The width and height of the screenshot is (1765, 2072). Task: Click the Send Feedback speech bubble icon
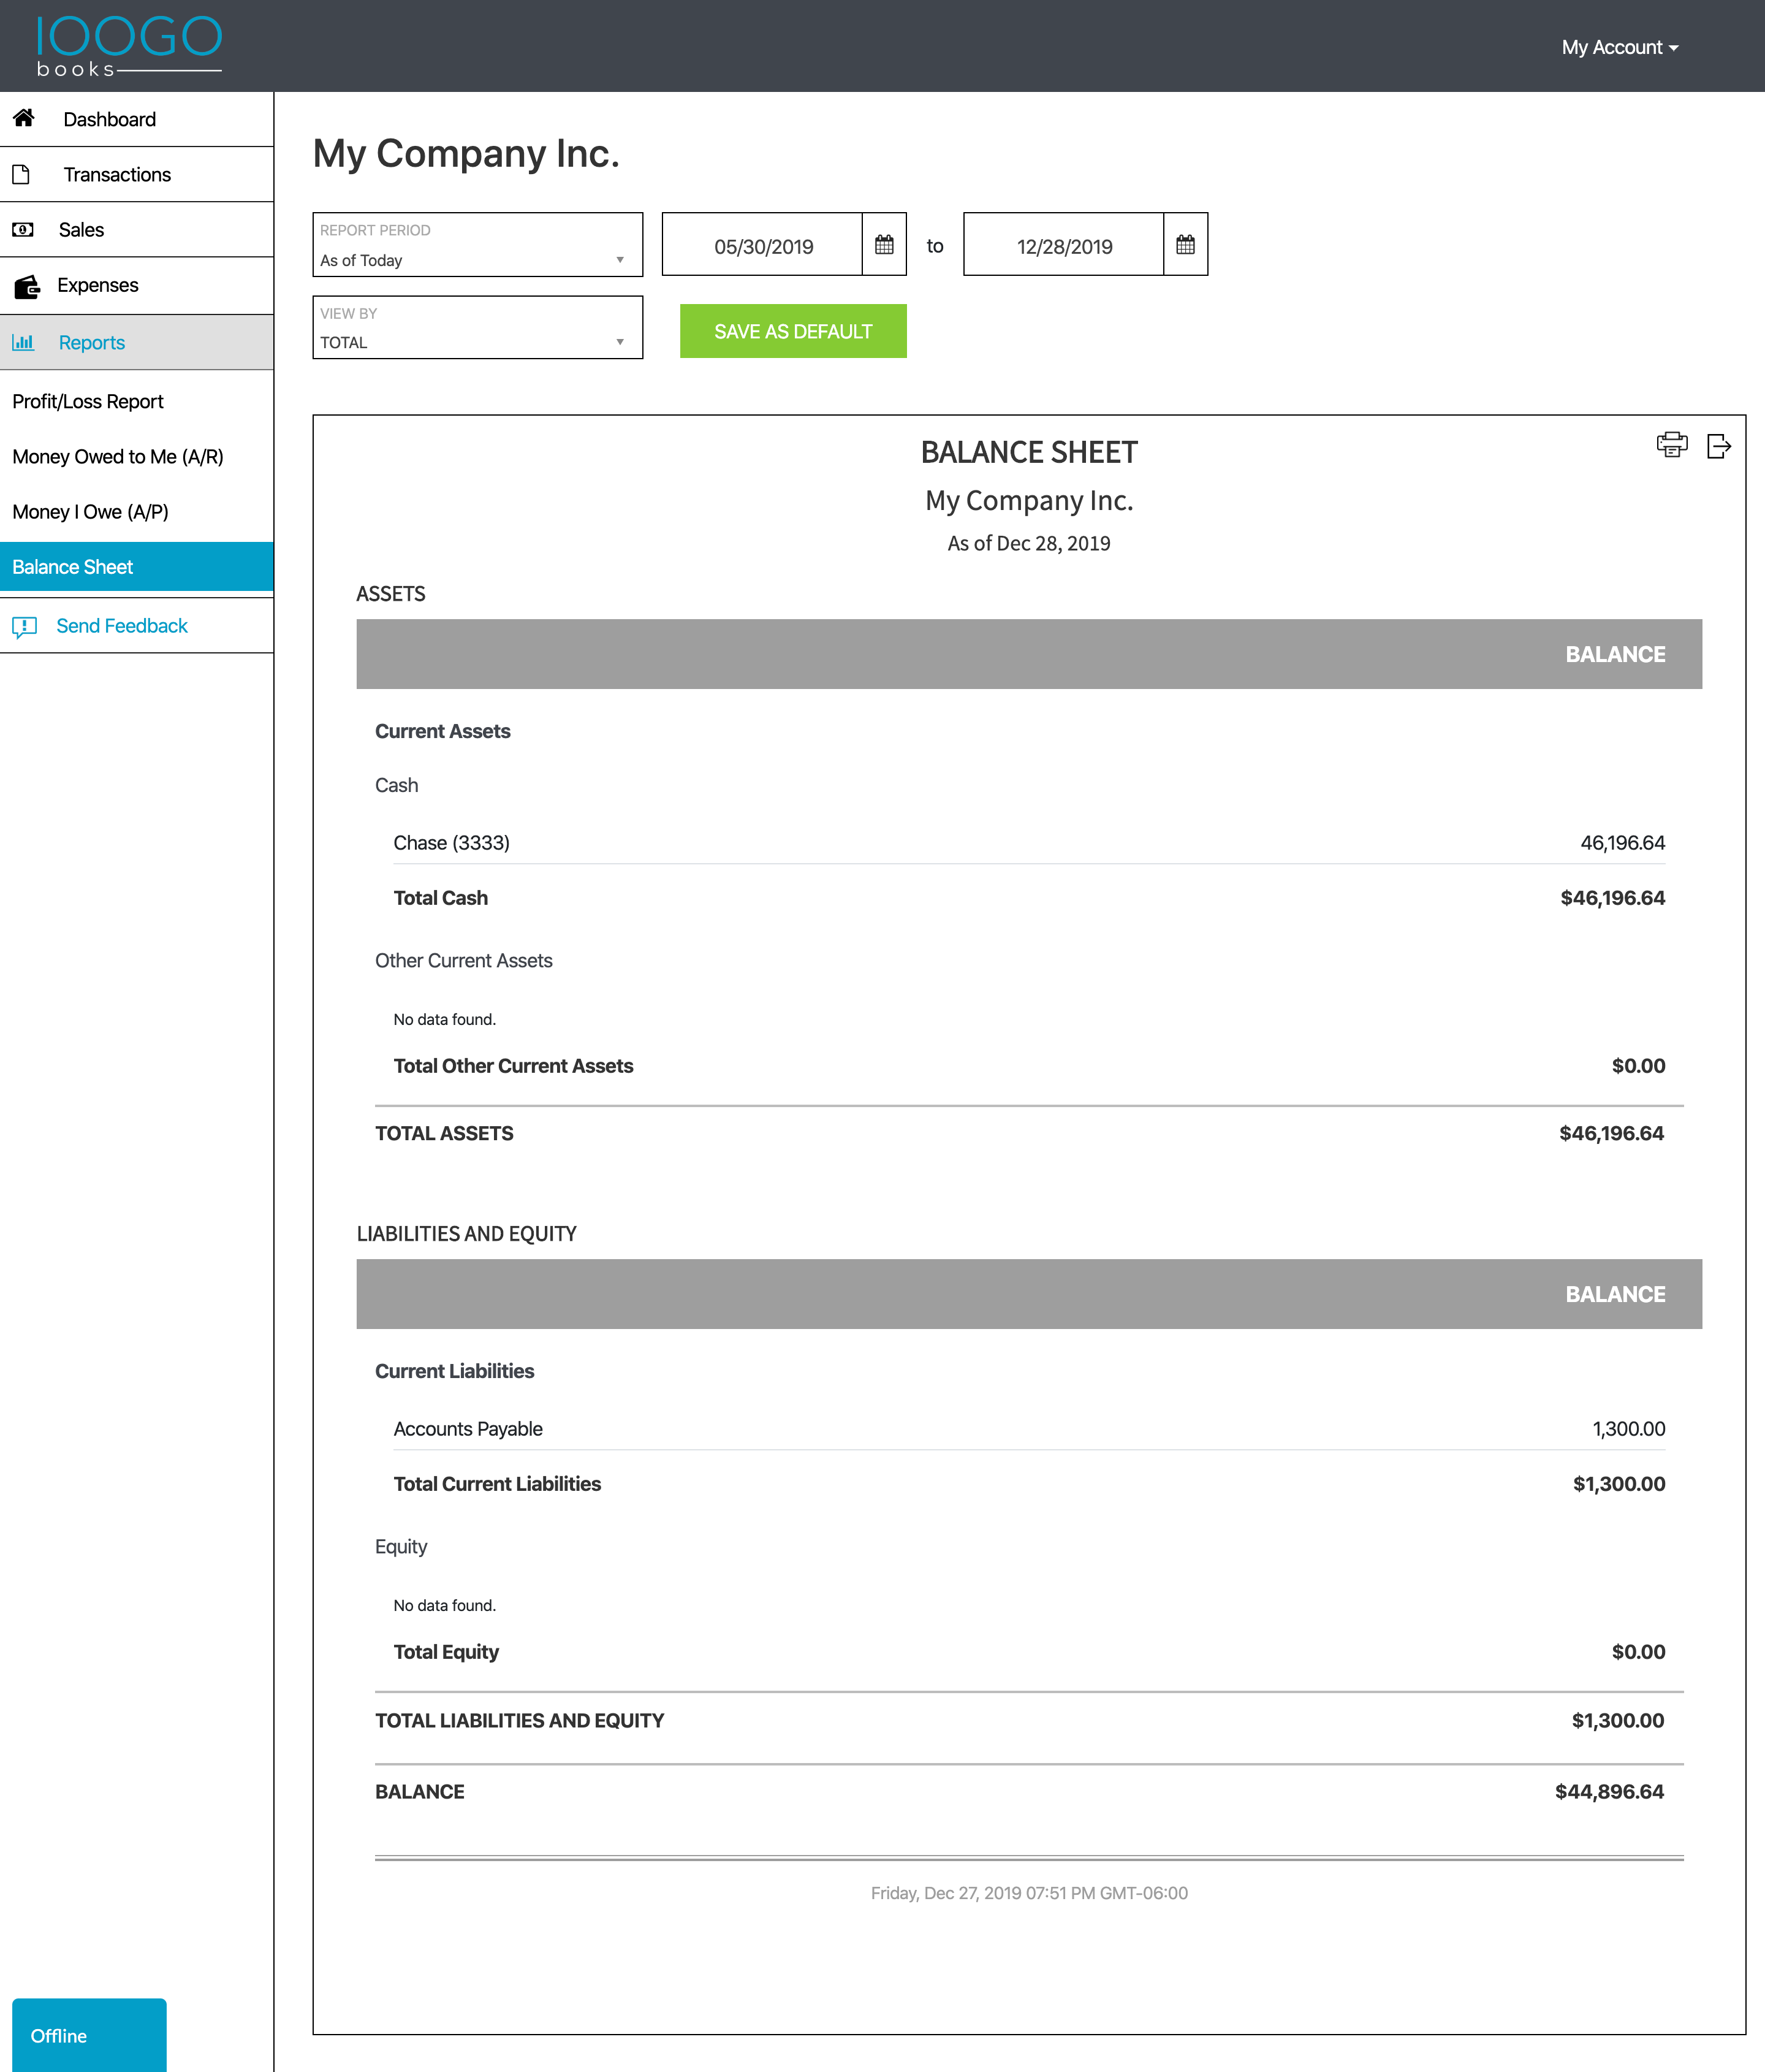tap(25, 627)
